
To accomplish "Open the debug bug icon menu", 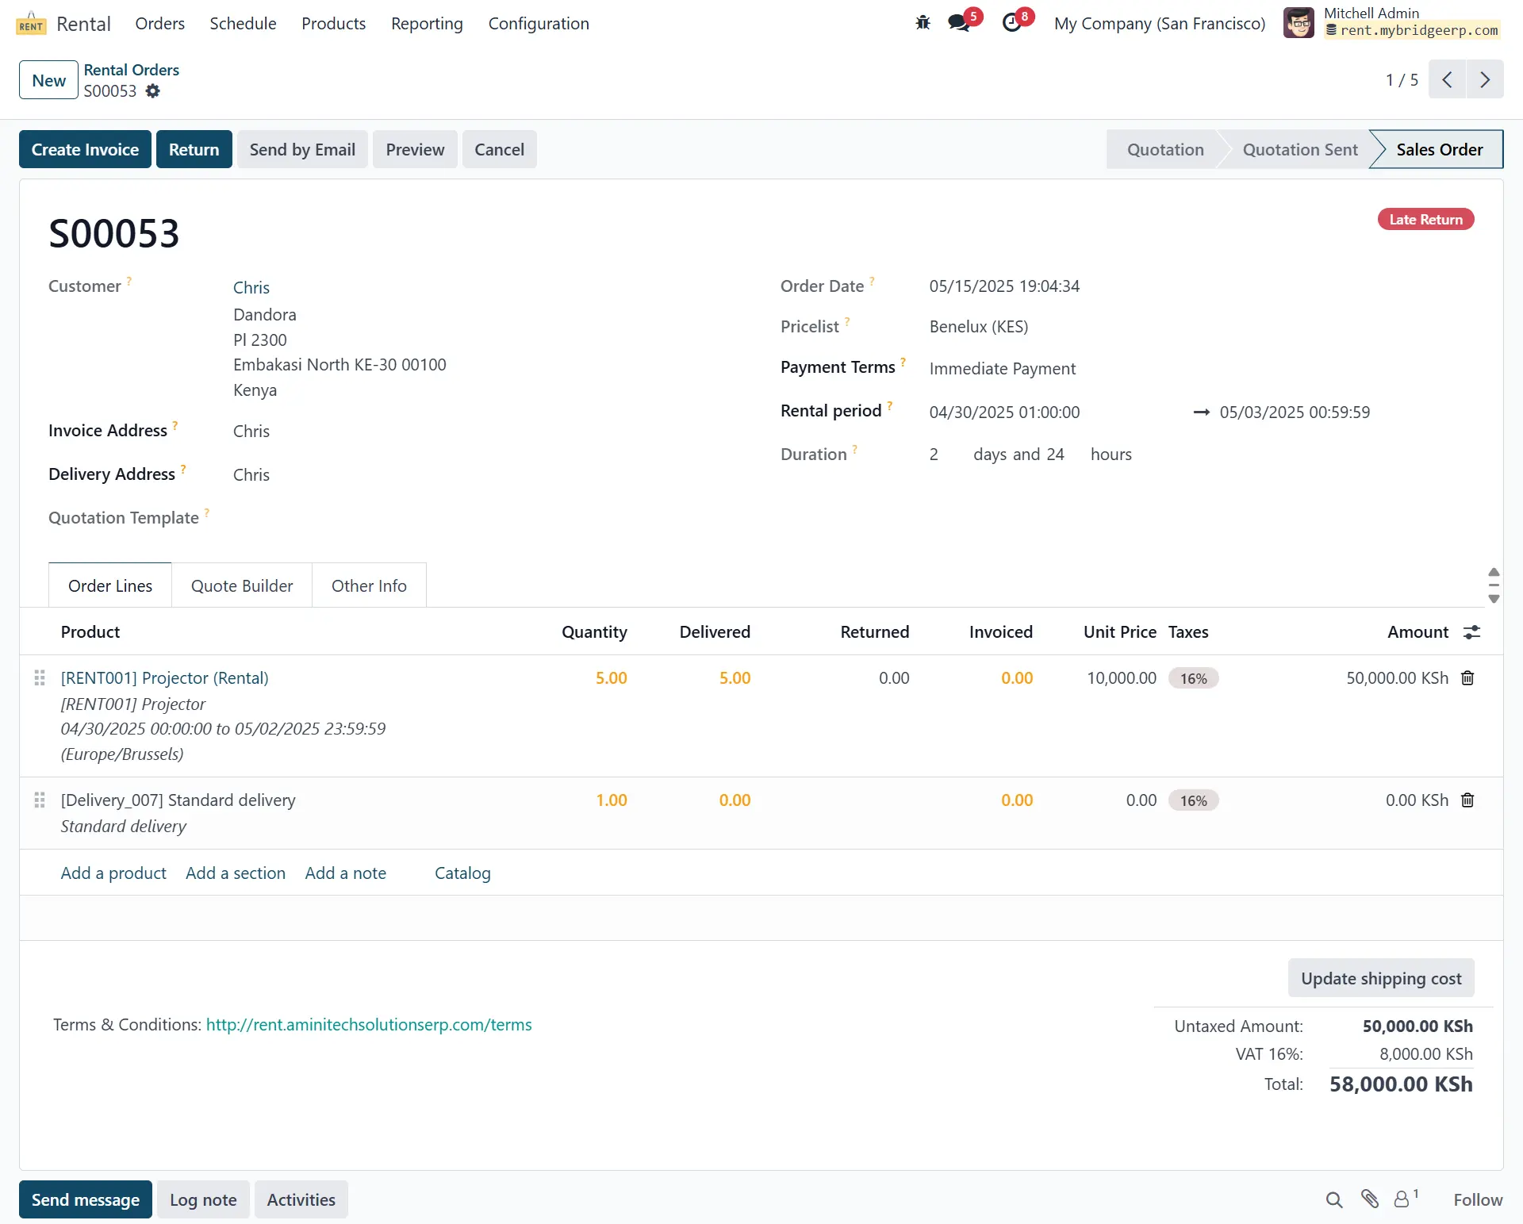I will point(923,23).
